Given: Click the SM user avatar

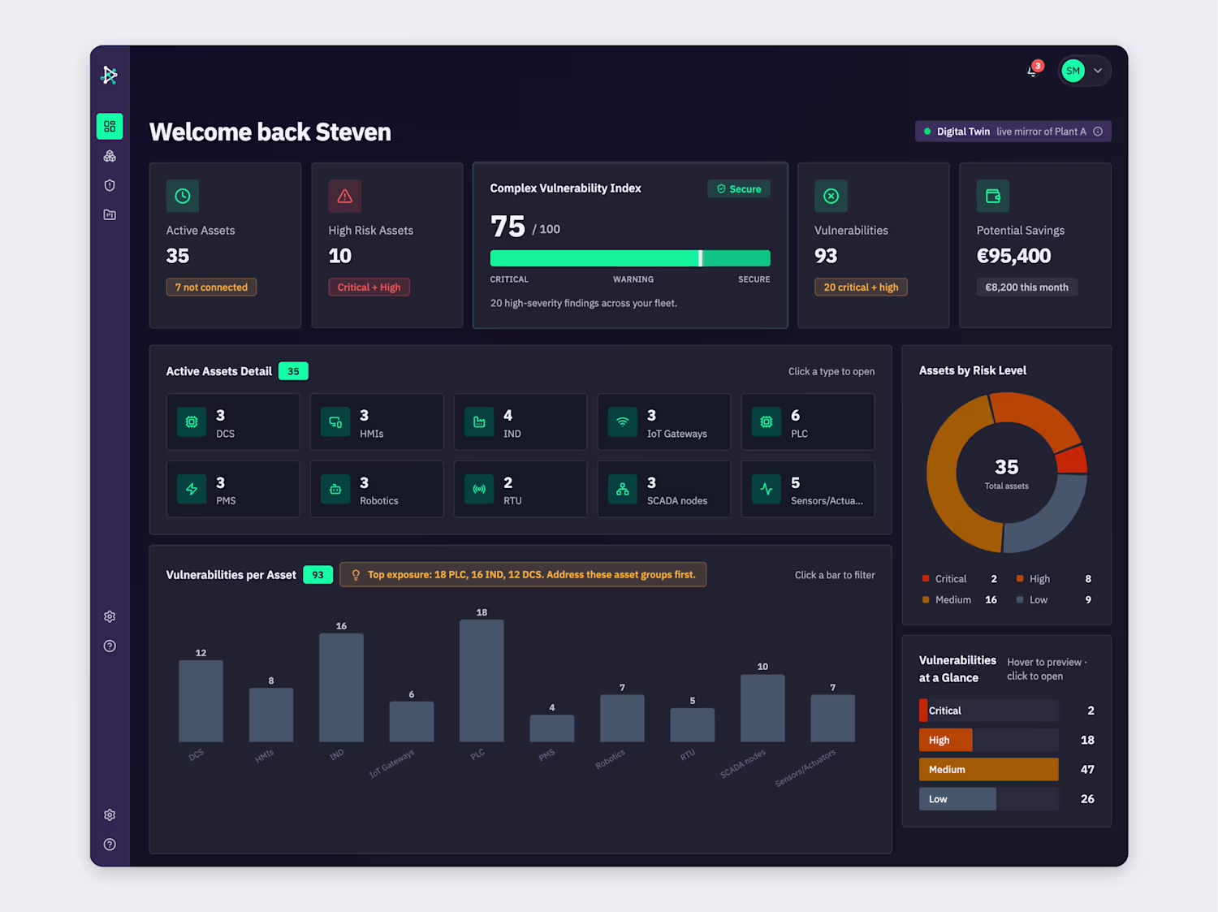Looking at the screenshot, I should (1073, 71).
